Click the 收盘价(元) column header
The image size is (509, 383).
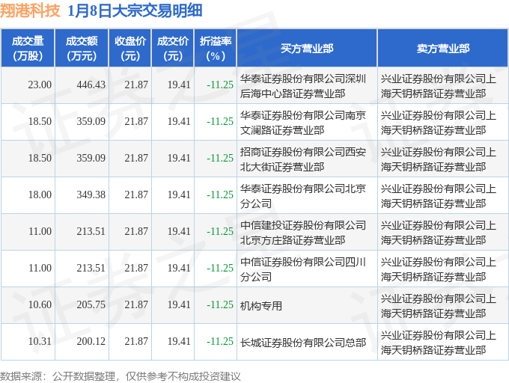pos(130,49)
